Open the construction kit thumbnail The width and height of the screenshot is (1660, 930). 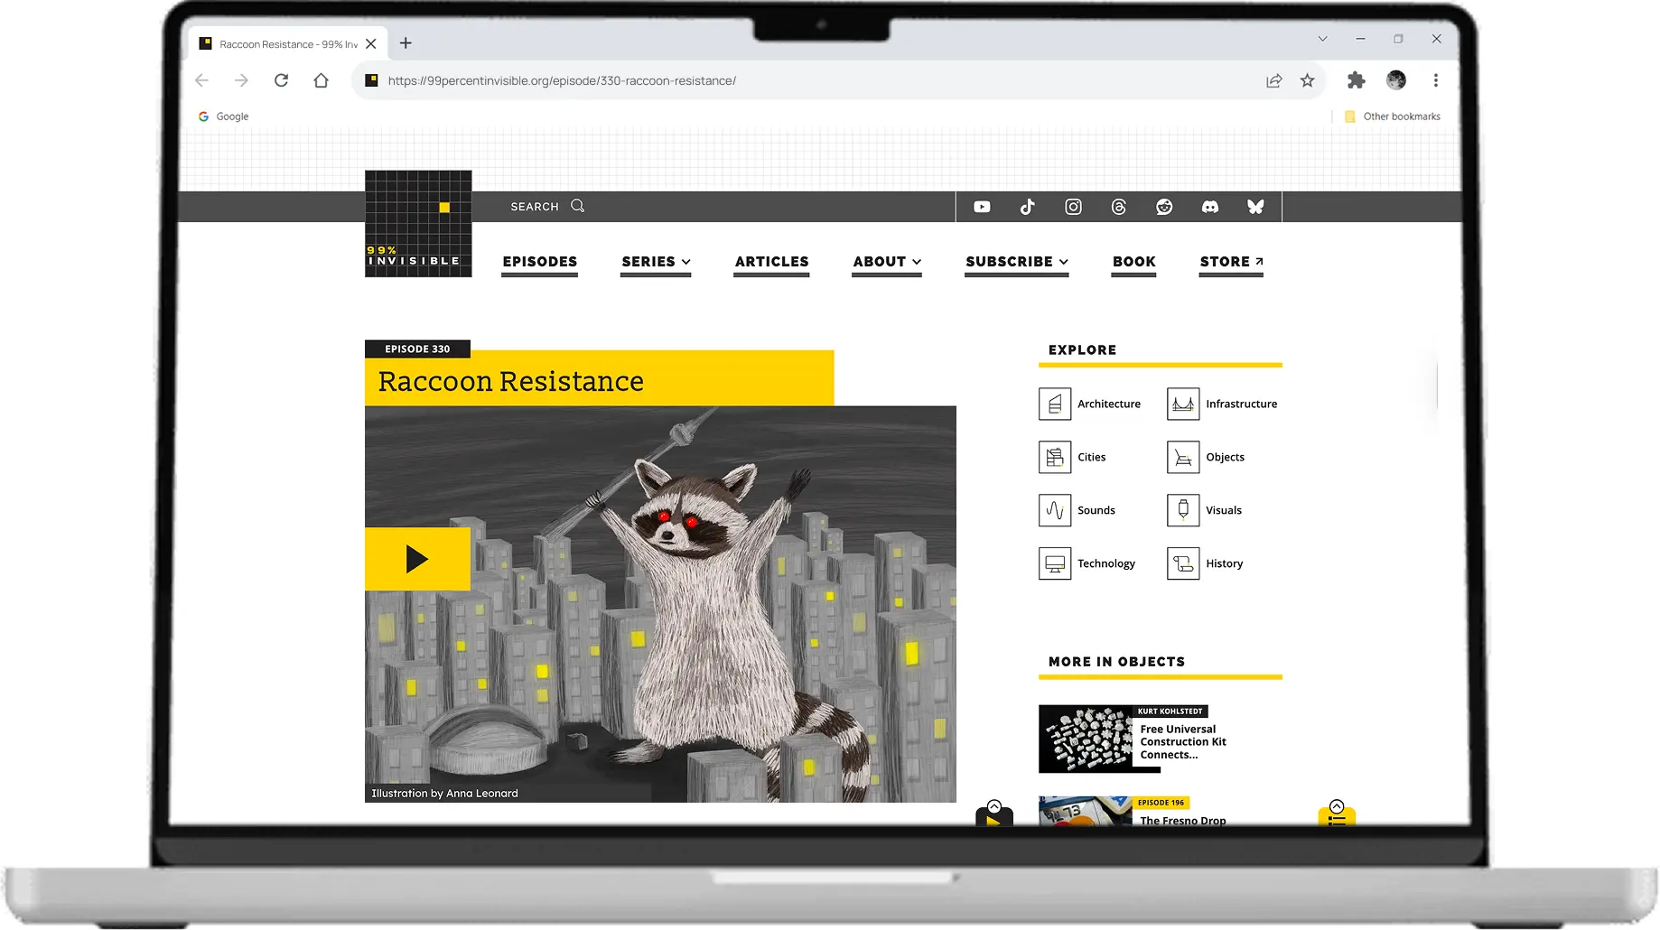(x=1085, y=739)
